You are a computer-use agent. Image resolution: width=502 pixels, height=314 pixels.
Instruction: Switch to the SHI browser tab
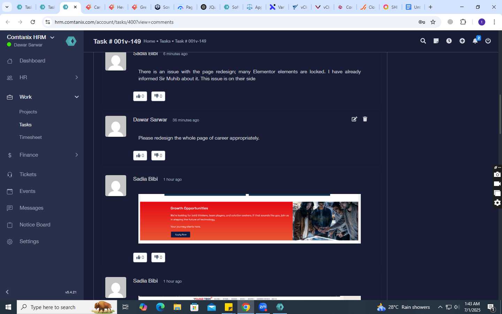390,7
